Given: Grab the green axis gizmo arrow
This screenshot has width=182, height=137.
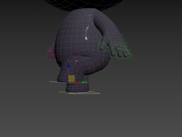Looking at the screenshot, I should point(83,82).
